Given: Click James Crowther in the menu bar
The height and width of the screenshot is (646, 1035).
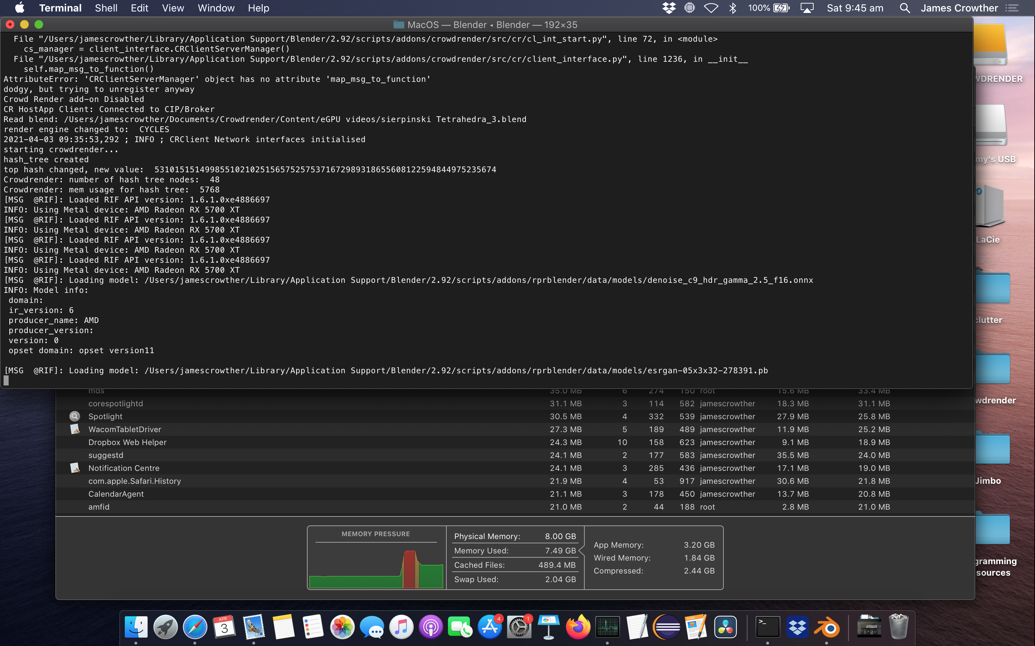Looking at the screenshot, I should point(960,8).
